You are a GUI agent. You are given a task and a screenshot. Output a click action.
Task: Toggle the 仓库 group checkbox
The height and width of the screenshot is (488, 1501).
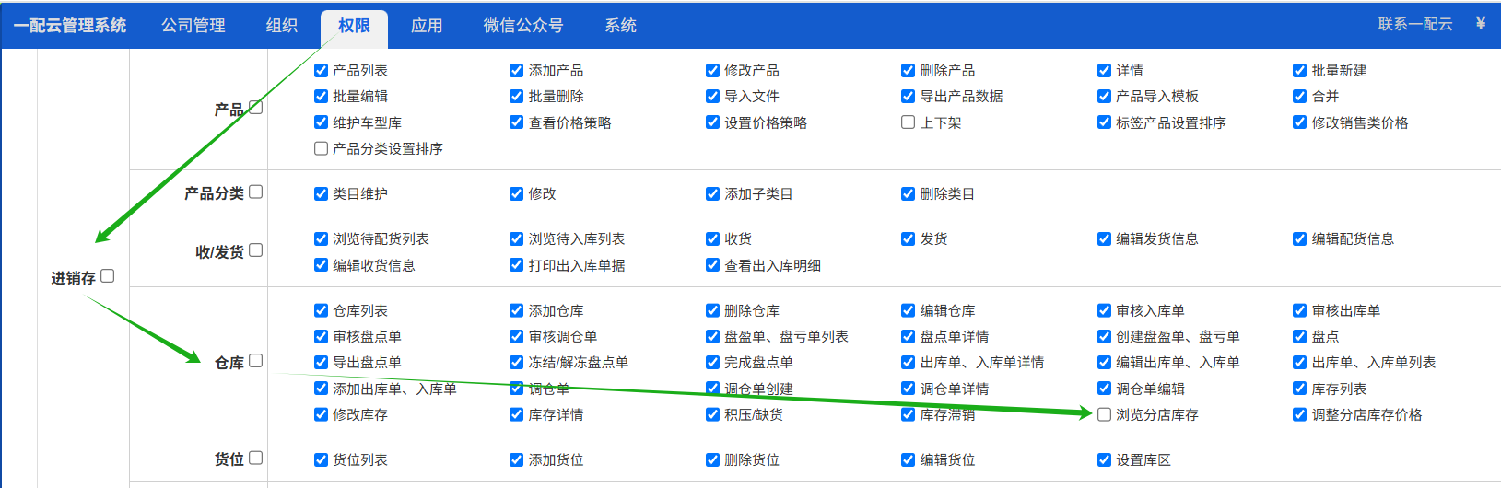click(x=256, y=361)
